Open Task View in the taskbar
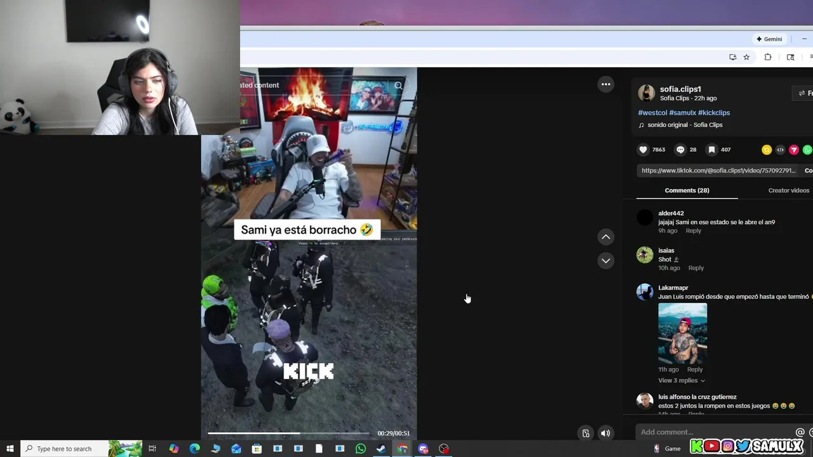Image resolution: width=813 pixels, height=457 pixels. click(152, 449)
